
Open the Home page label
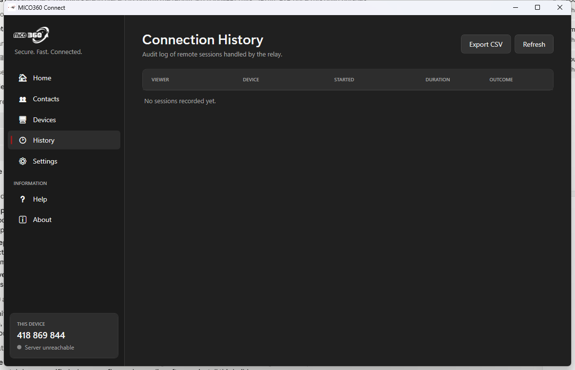click(x=42, y=78)
